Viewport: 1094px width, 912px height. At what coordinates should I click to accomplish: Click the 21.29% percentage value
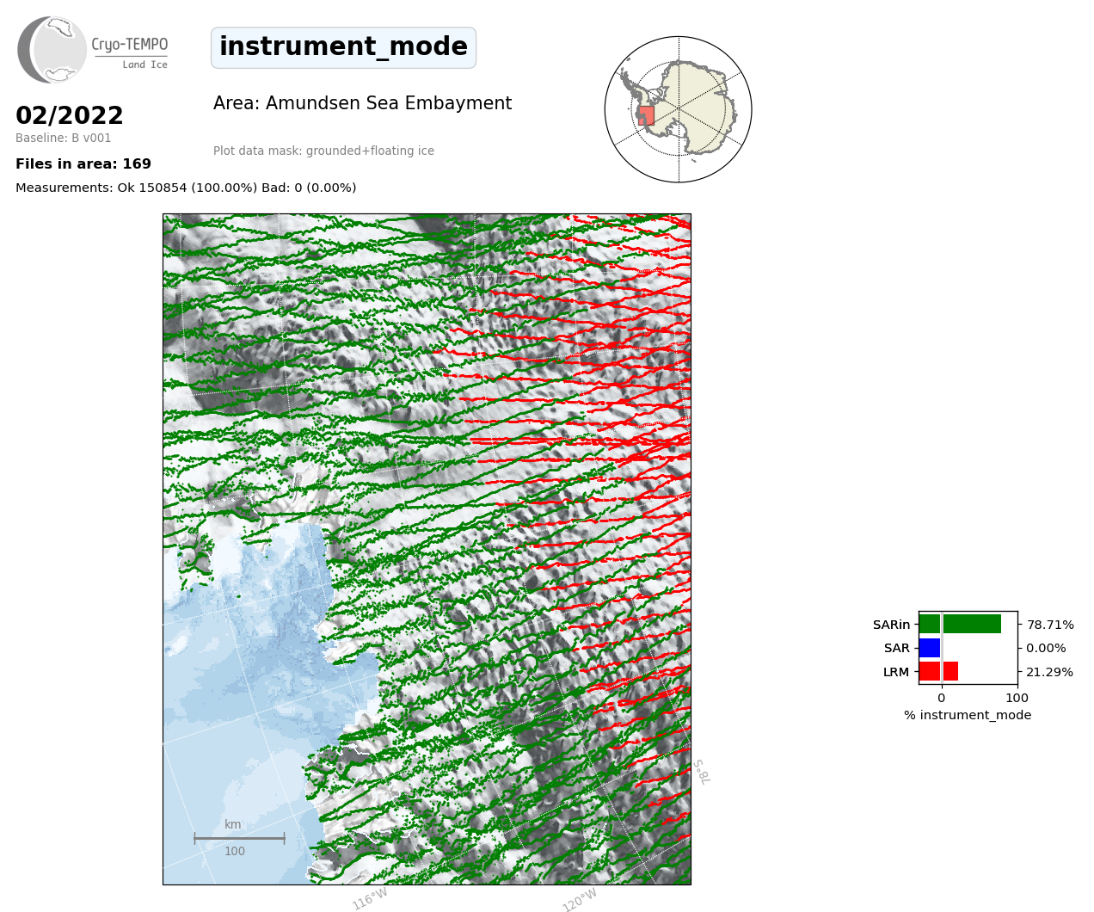[x=1049, y=672]
